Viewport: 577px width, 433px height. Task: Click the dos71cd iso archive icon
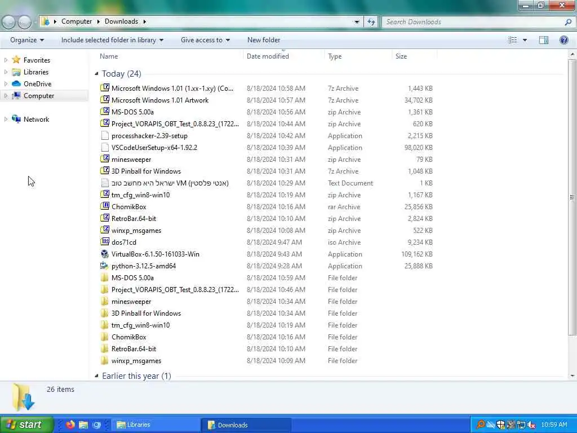click(x=105, y=242)
